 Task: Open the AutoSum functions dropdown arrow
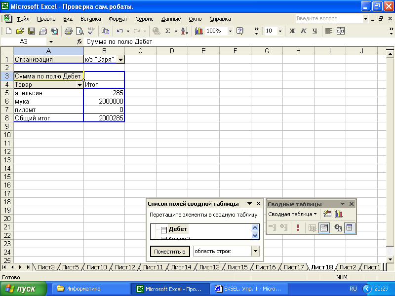coord(176,31)
